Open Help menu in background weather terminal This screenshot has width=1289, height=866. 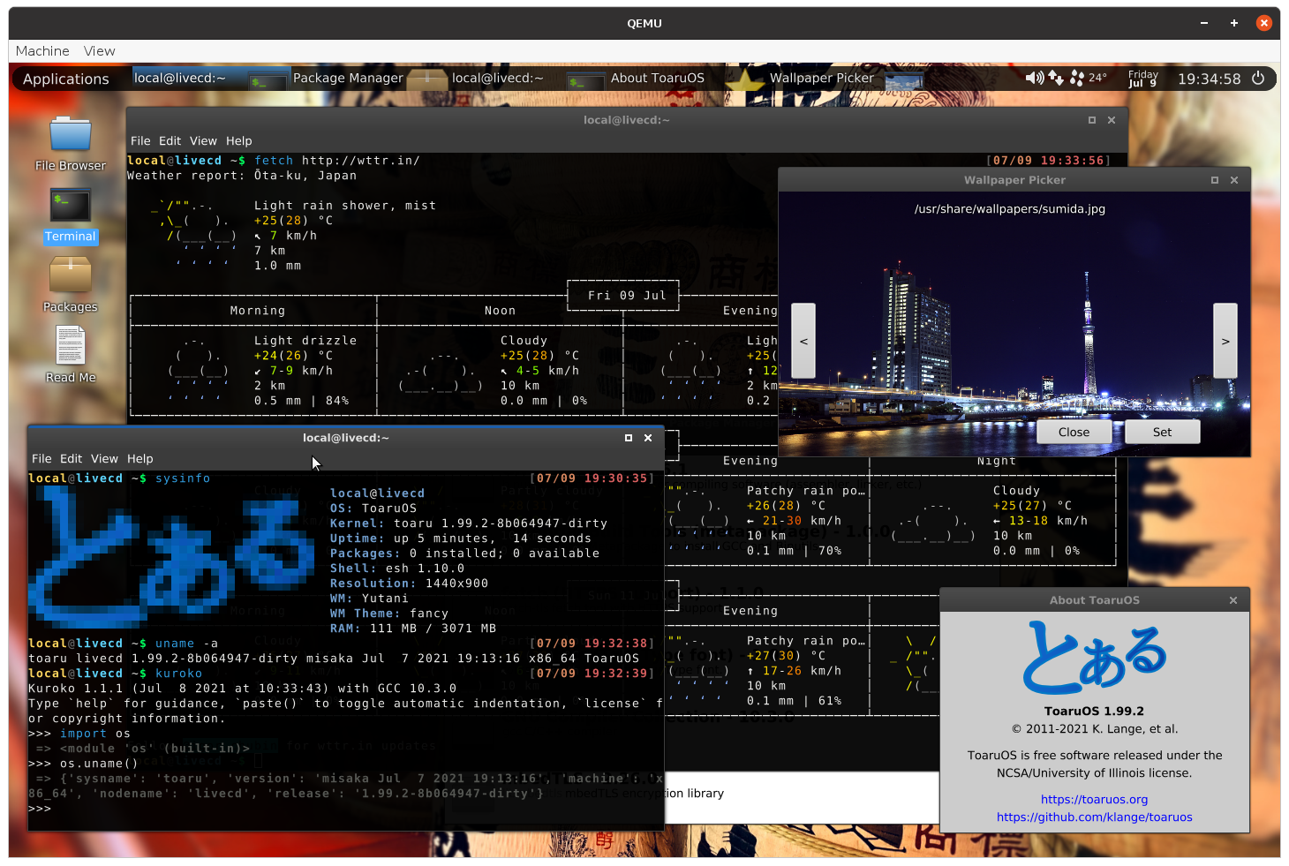[239, 141]
